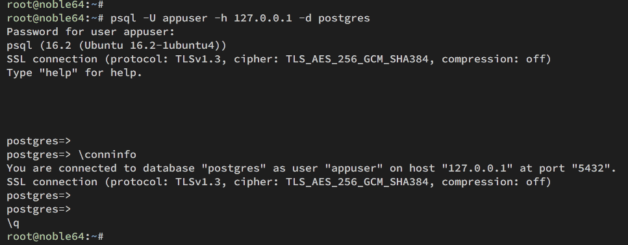Click the topmost root@noble64 prompt line
Viewport: 628px width, 245px height.
[55, 5]
